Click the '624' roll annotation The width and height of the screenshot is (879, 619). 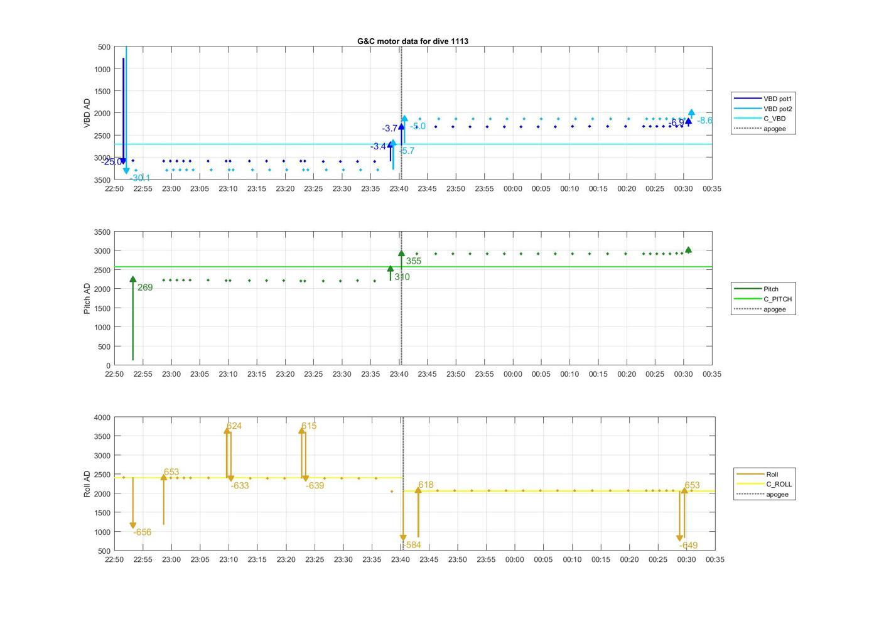234,426
